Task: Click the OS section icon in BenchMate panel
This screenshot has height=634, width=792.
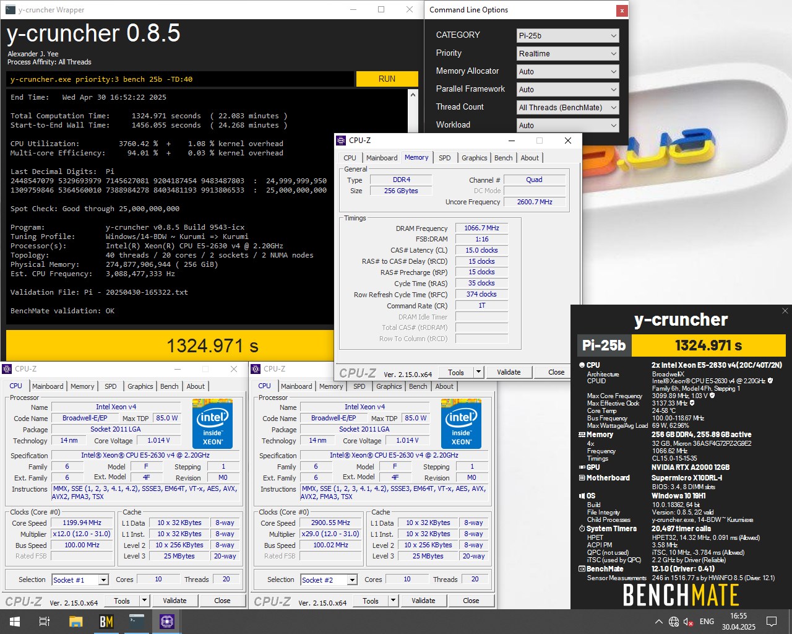Action: point(582,496)
